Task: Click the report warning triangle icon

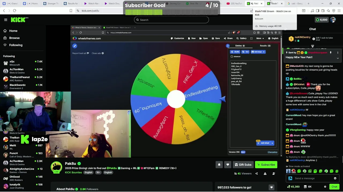Action: pos(265,174)
